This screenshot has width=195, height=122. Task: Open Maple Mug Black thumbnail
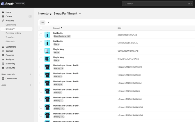(47, 59)
